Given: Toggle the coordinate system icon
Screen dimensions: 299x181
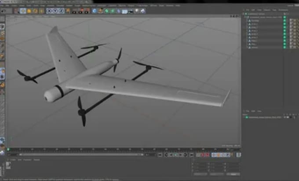Looking at the screenshot, I should point(68,11).
